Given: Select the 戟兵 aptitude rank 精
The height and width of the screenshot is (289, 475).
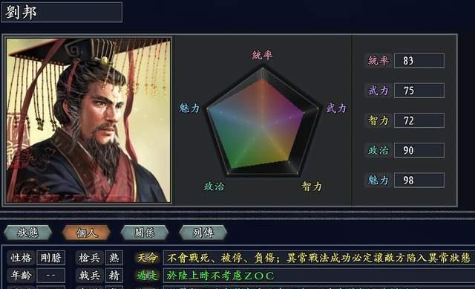Looking at the screenshot, I should click(114, 276).
